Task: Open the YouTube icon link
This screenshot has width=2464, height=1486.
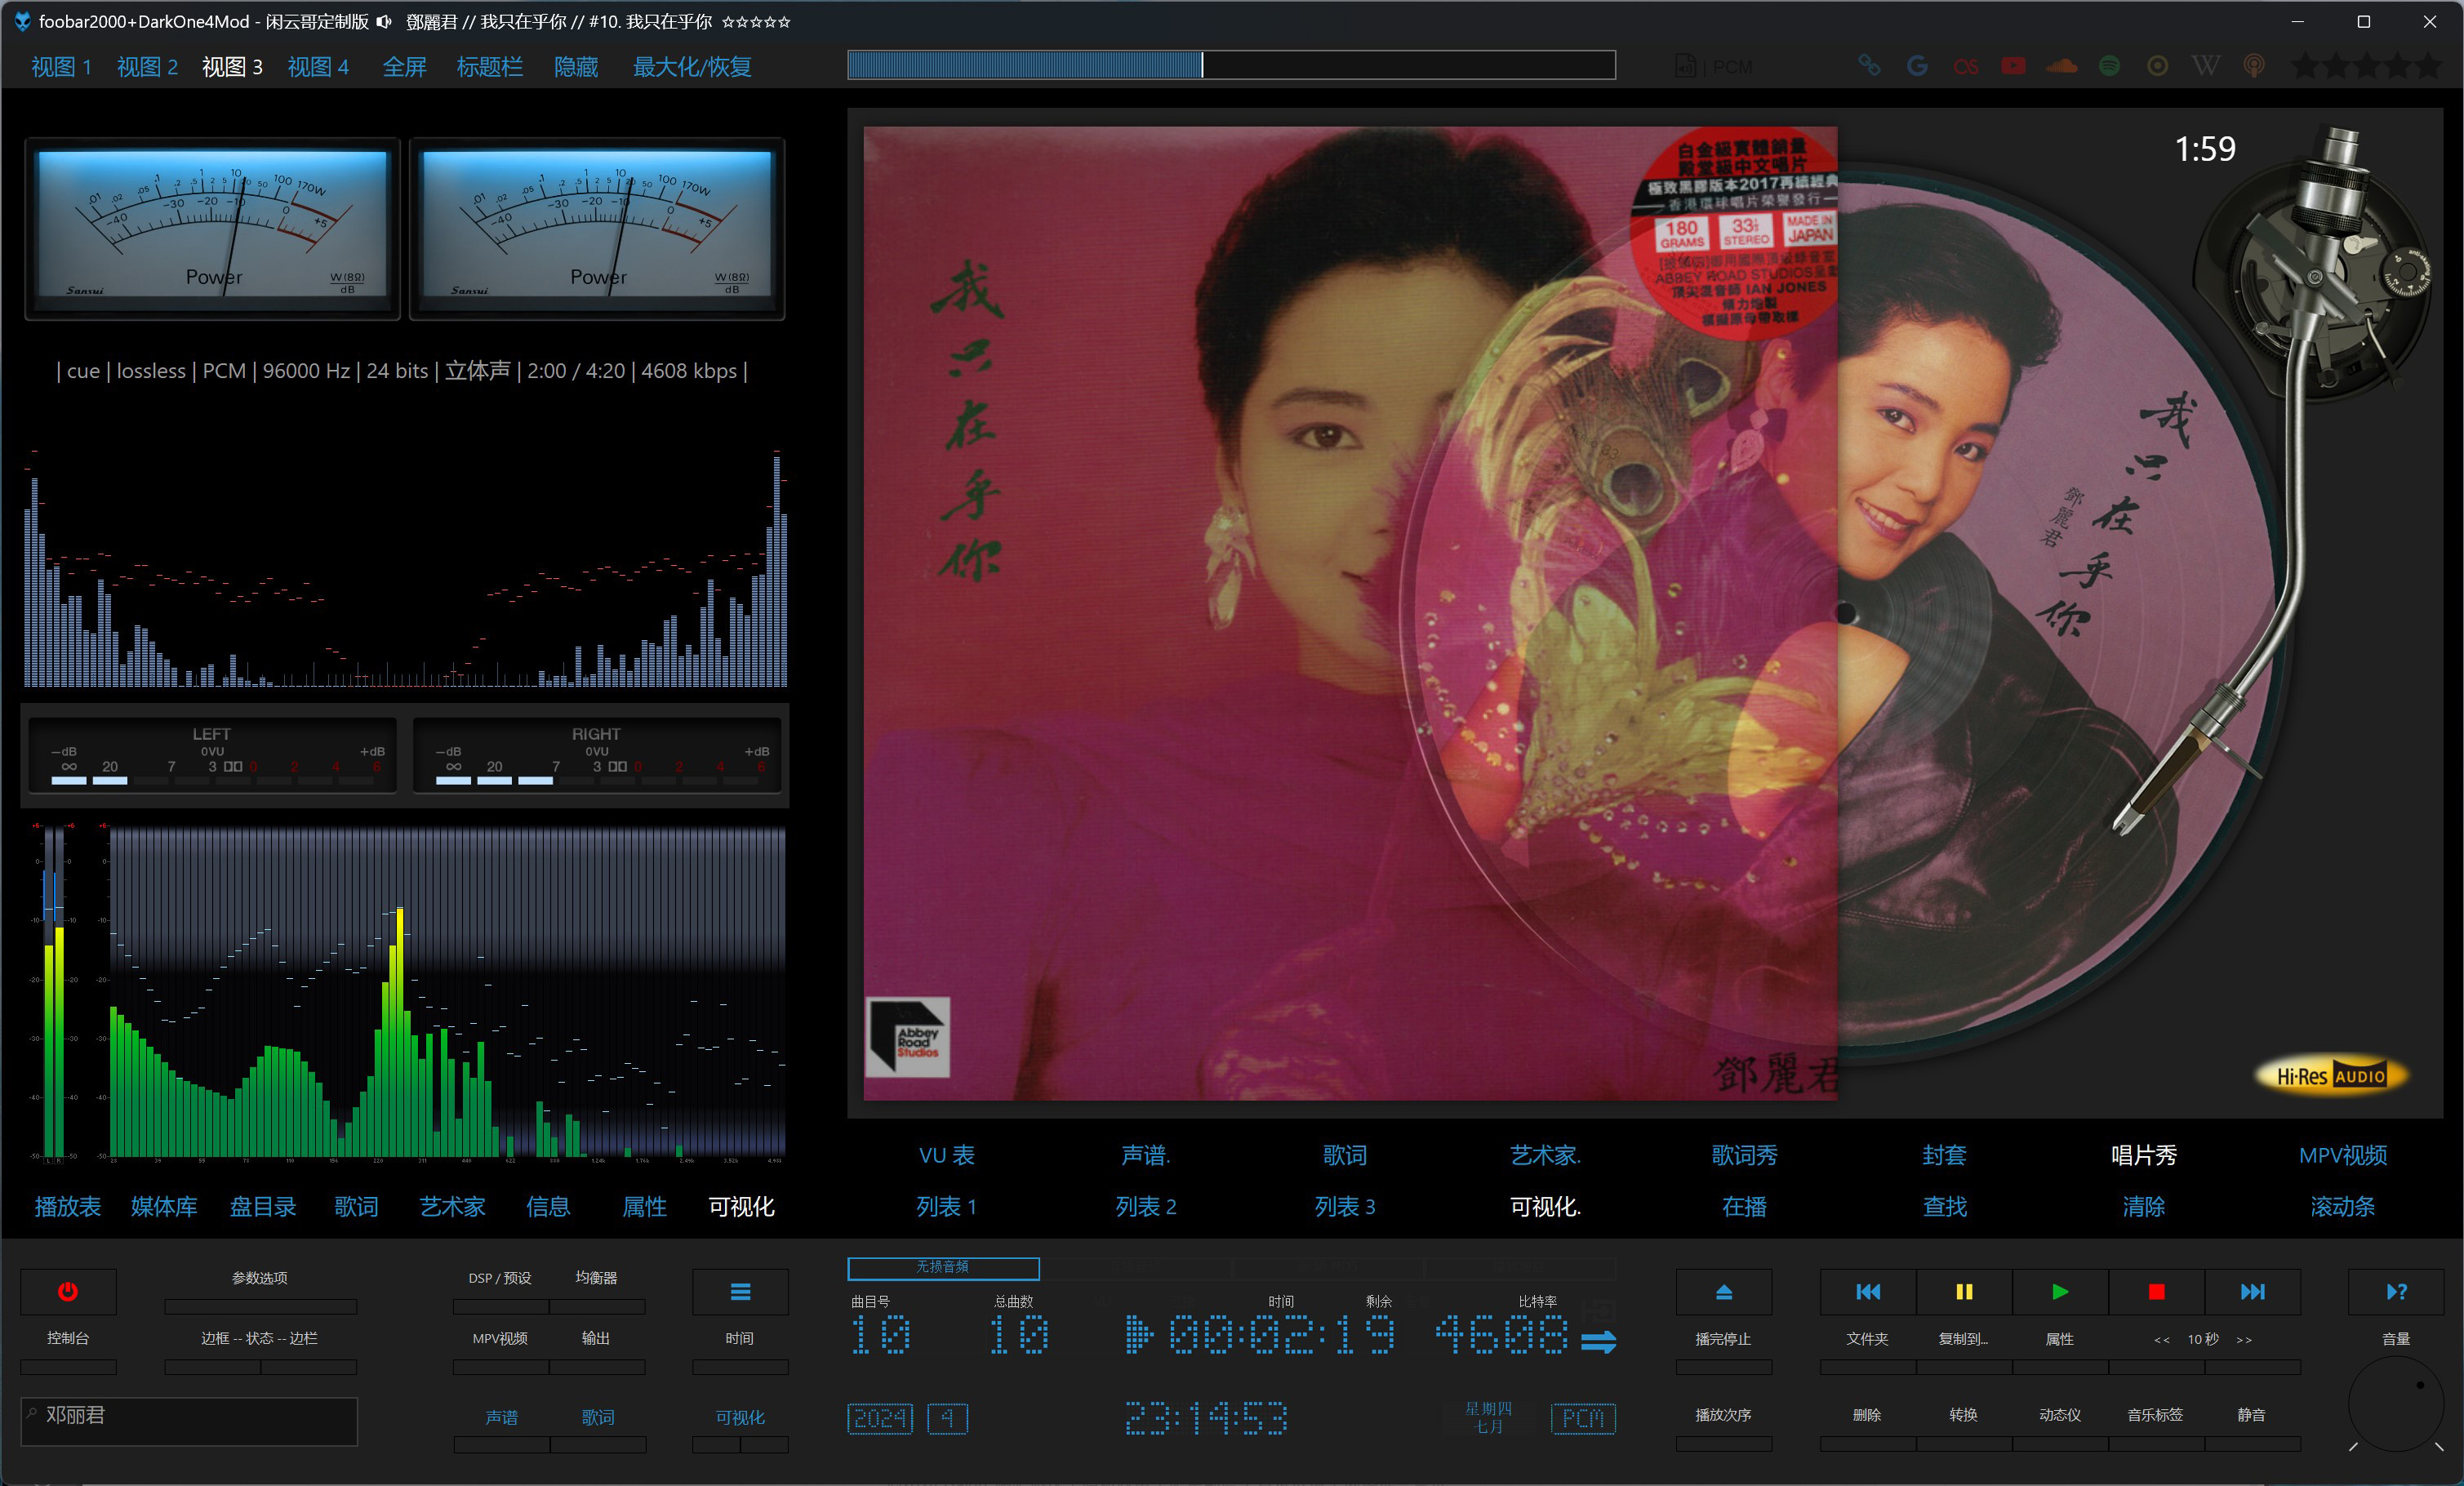Action: point(2013,66)
